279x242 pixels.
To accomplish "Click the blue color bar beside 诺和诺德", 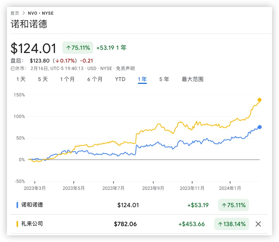I will [17, 205].
